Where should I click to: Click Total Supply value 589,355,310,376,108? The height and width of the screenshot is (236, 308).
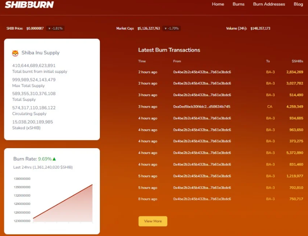point(34,93)
